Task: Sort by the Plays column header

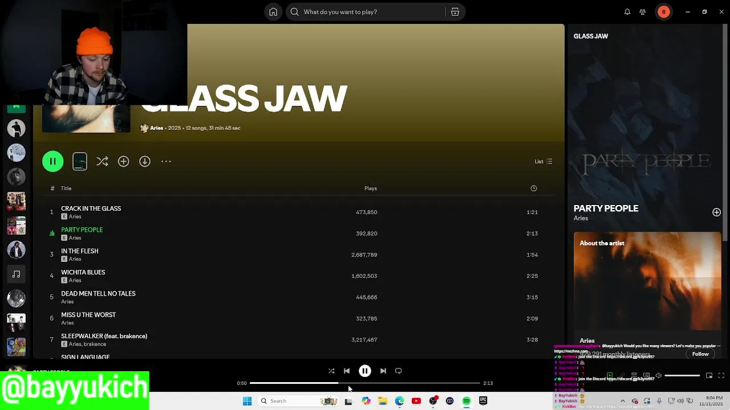Action: click(371, 188)
